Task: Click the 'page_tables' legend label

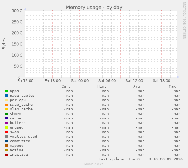Action: [22, 96]
